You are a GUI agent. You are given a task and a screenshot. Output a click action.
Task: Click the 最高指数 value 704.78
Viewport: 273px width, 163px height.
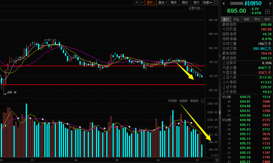coord(266,53)
